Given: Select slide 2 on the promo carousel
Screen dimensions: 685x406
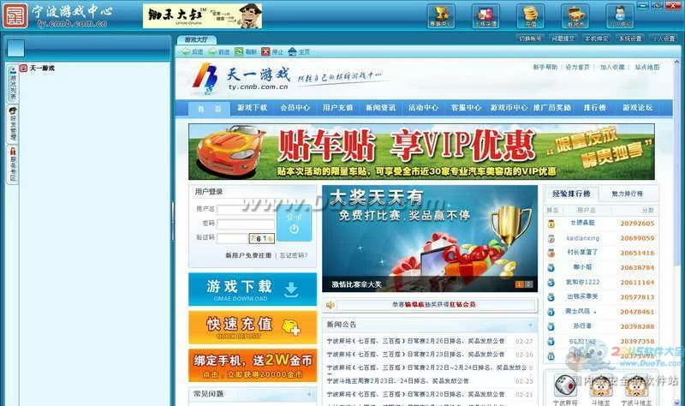Looking at the screenshot, I should click(x=528, y=284).
